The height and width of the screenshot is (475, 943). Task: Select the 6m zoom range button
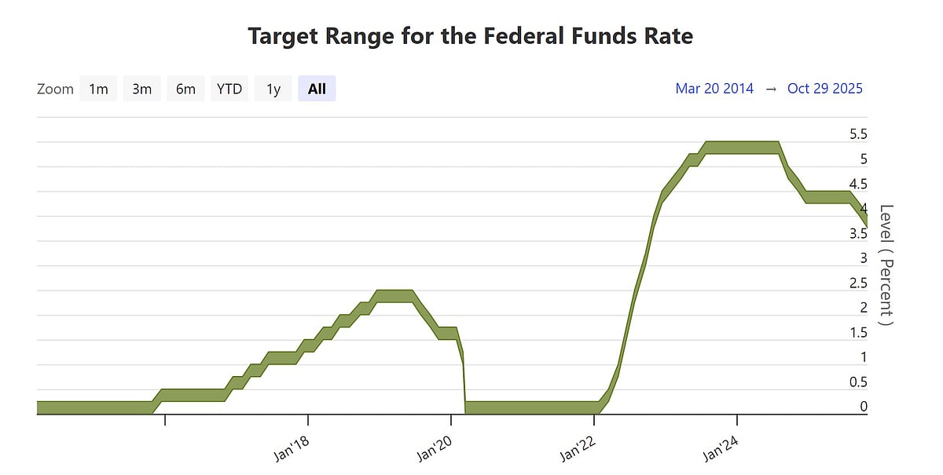point(185,89)
